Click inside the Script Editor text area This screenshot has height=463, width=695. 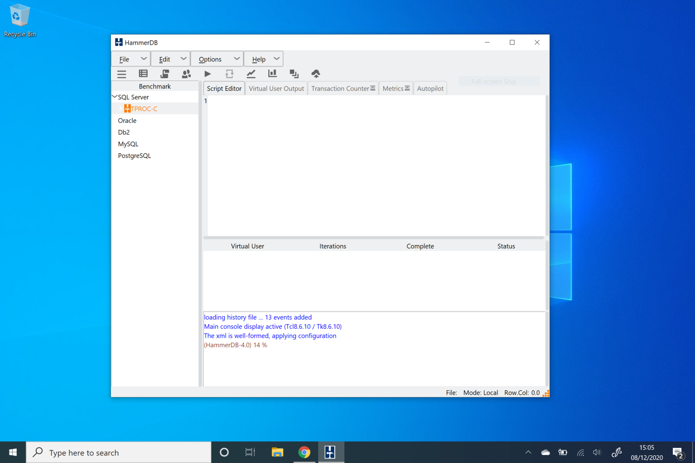[376, 165]
